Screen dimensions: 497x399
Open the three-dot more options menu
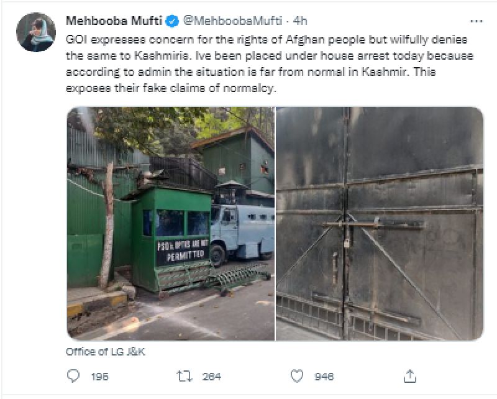[476, 21]
